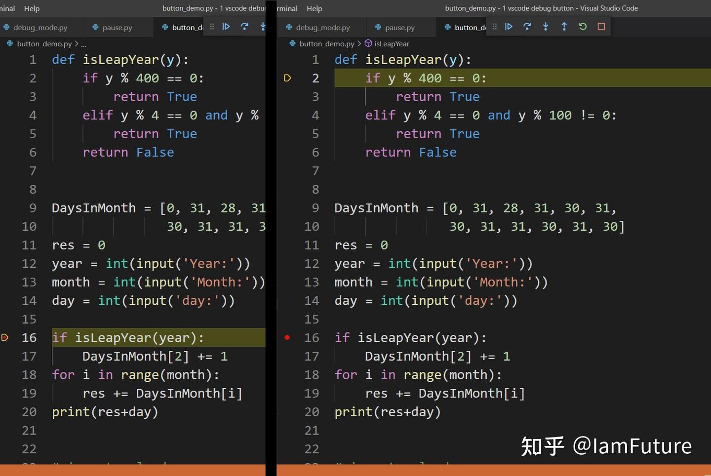Click the Continue debug icon
Screen dimensions: 711x476
(509, 27)
